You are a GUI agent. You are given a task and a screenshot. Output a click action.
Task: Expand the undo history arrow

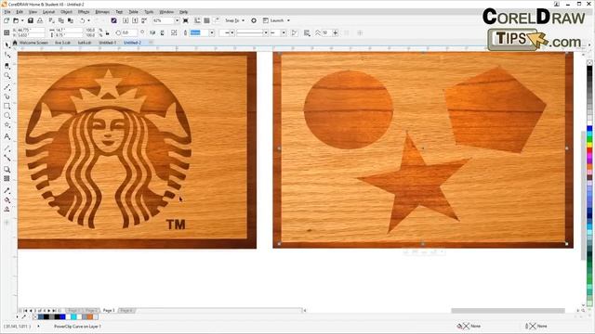[x=89, y=20]
